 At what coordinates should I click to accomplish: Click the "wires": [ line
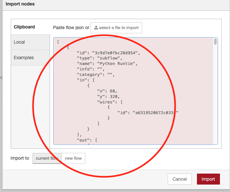[x=110, y=102]
